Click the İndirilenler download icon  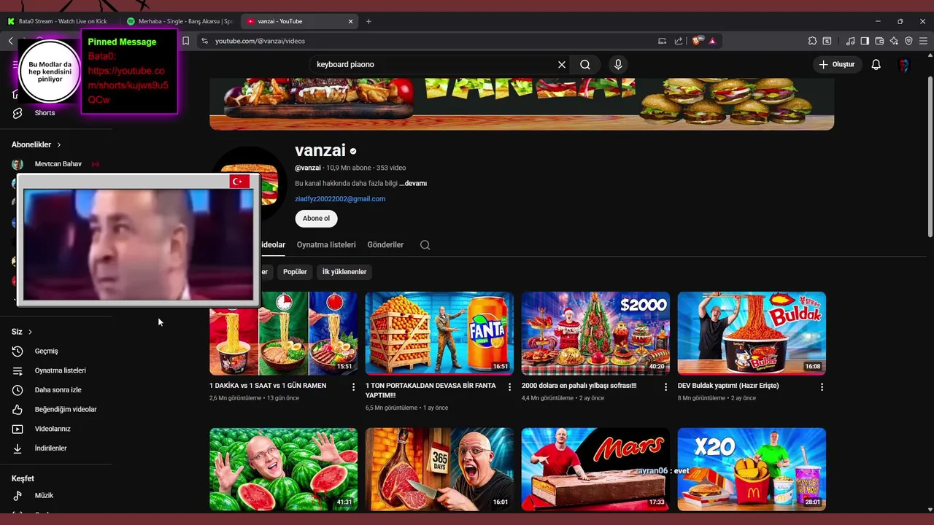click(x=18, y=448)
